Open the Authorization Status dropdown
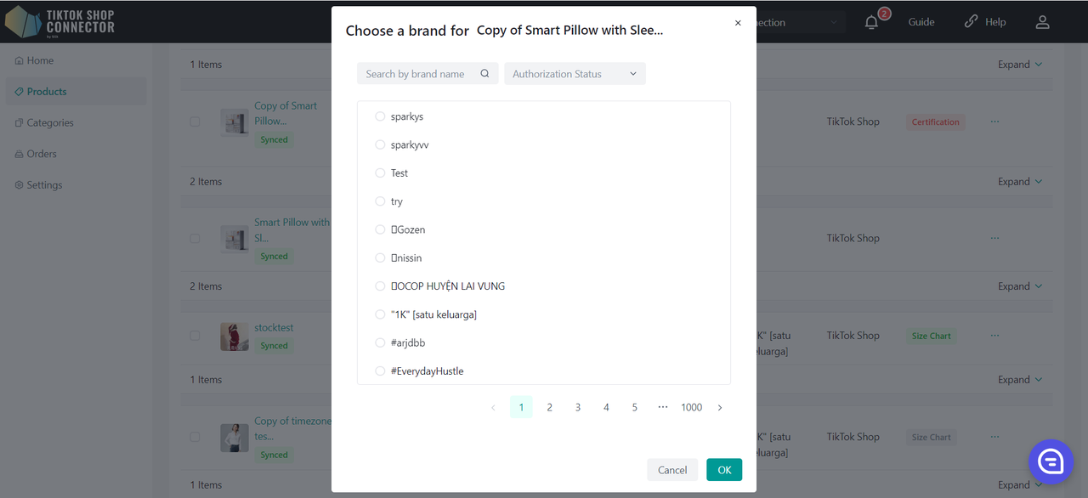 [x=575, y=74]
